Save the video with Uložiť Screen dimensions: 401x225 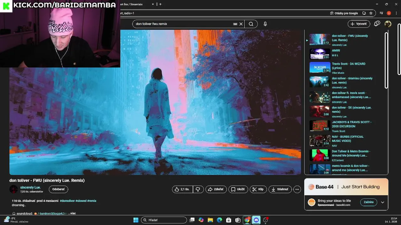238,189
